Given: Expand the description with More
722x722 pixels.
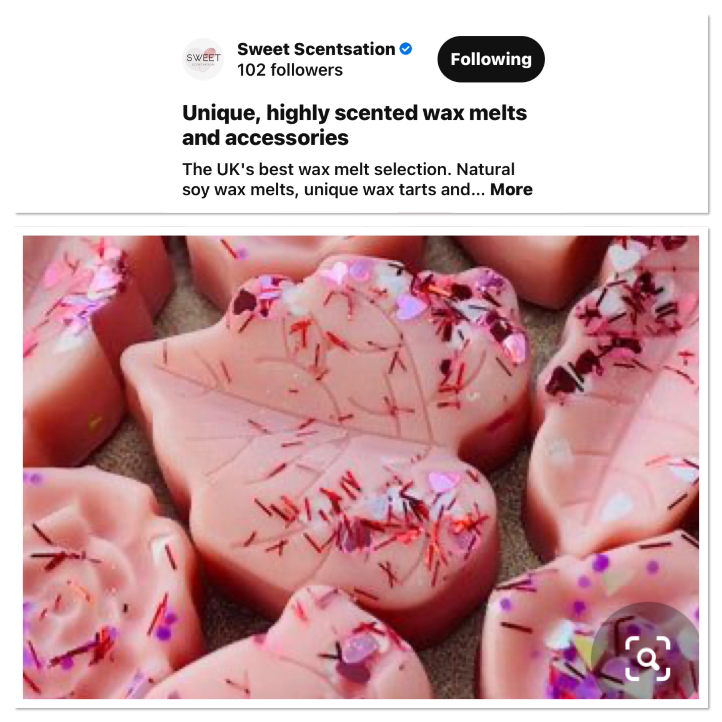Looking at the screenshot, I should (511, 190).
